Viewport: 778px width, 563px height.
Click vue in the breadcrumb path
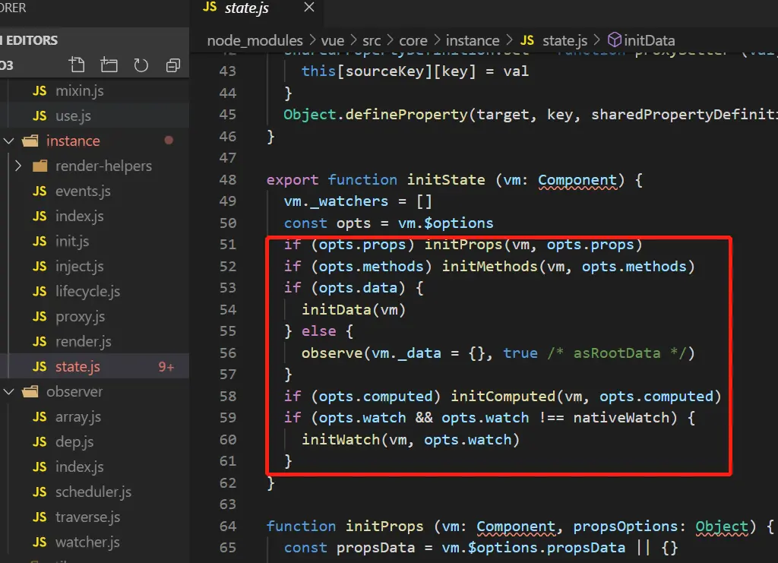(332, 41)
